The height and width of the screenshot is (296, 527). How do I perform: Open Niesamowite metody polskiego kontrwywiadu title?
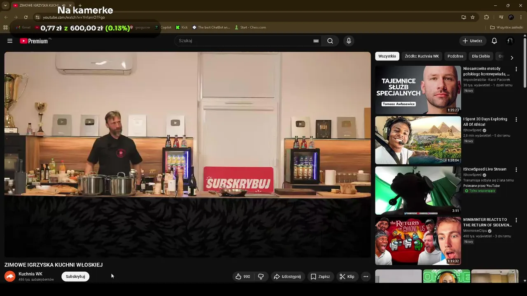(x=486, y=72)
